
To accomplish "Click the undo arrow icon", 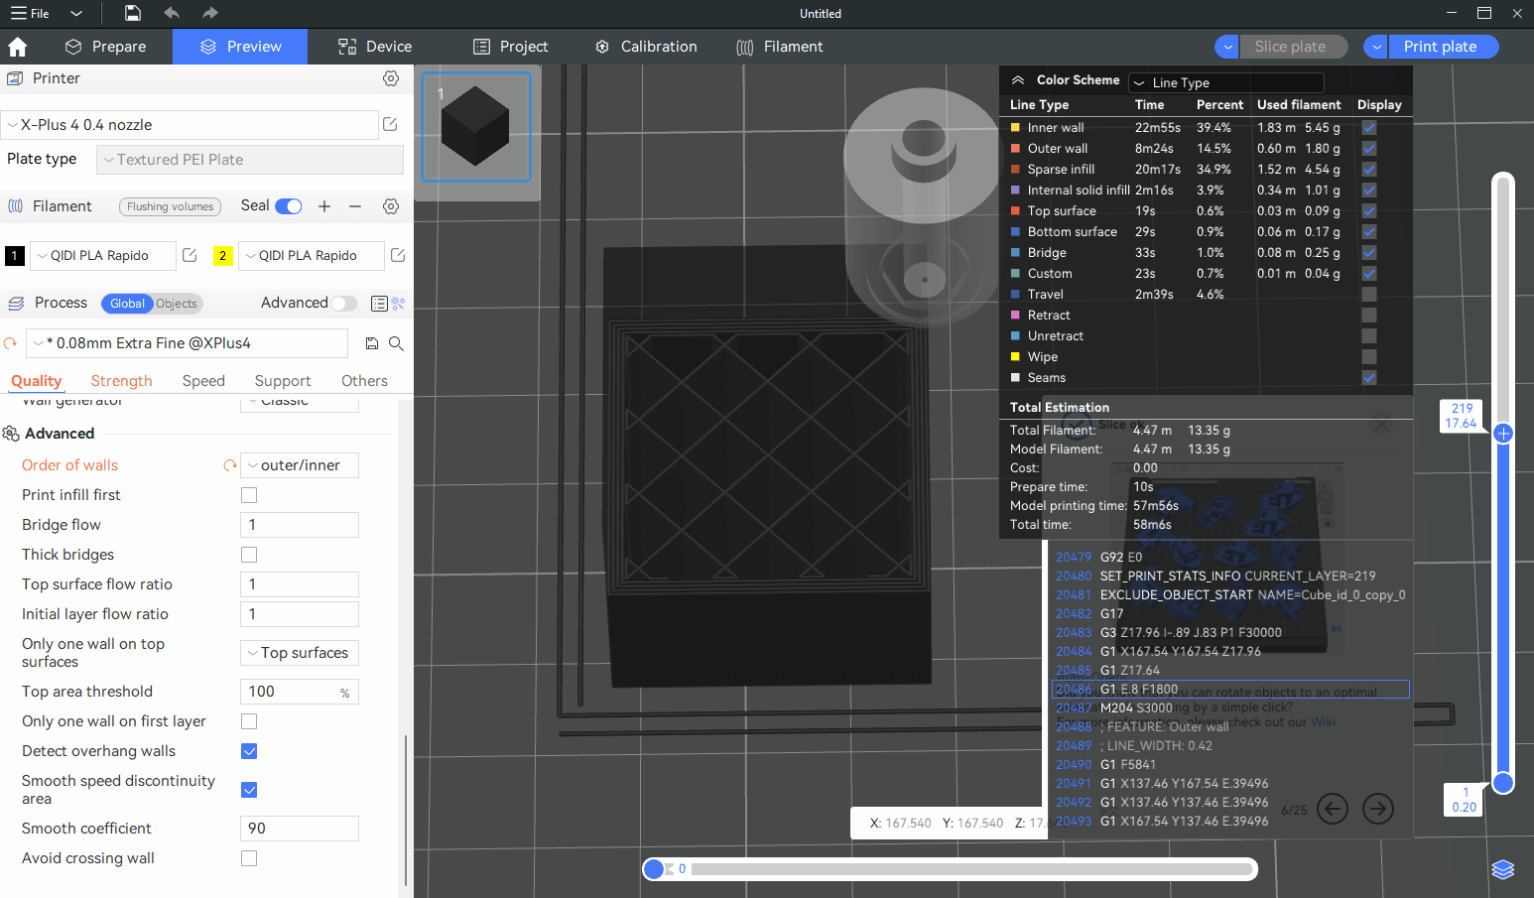I will click(x=172, y=13).
